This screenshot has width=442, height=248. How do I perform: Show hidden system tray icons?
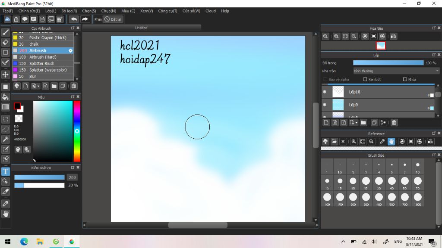[343, 242]
